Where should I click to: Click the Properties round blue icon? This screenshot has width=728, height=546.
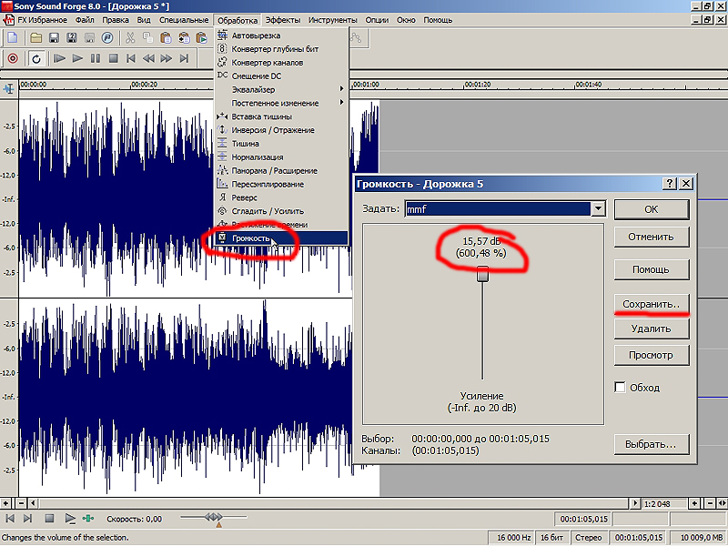pyautogui.click(x=107, y=37)
